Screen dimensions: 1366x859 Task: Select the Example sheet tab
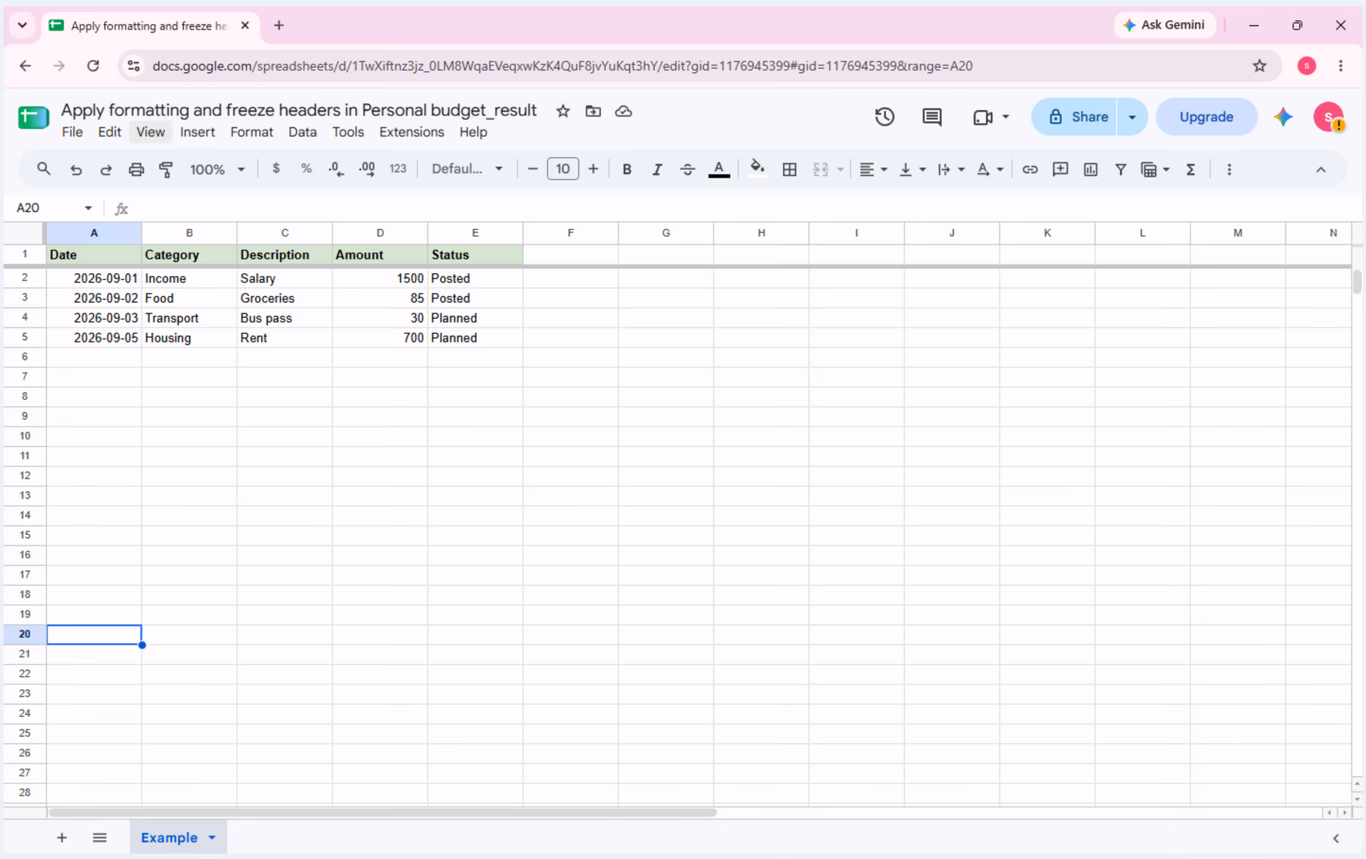tap(169, 838)
